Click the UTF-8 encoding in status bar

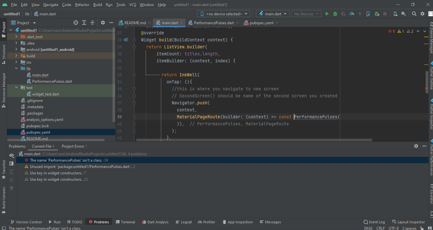[393, 228]
